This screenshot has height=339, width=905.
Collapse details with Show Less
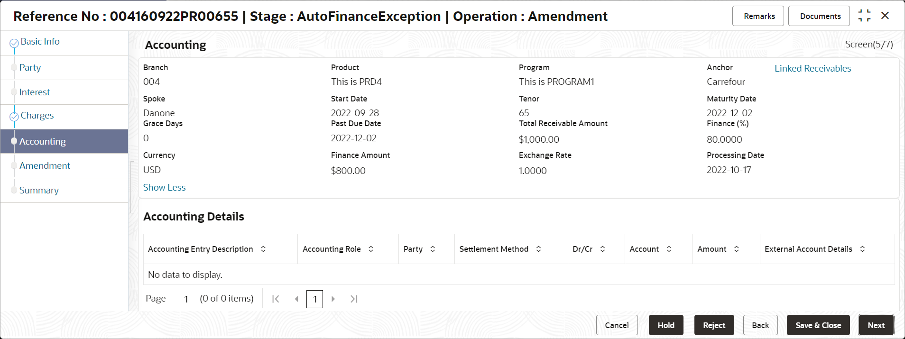click(x=164, y=187)
